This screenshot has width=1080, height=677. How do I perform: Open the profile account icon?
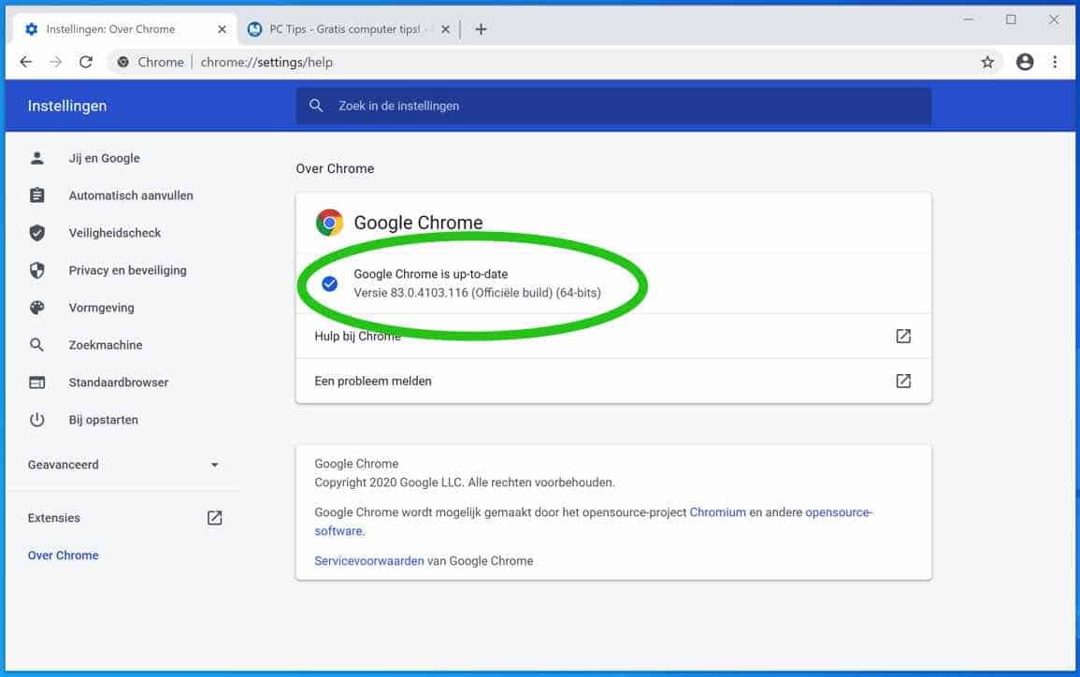coord(1025,62)
